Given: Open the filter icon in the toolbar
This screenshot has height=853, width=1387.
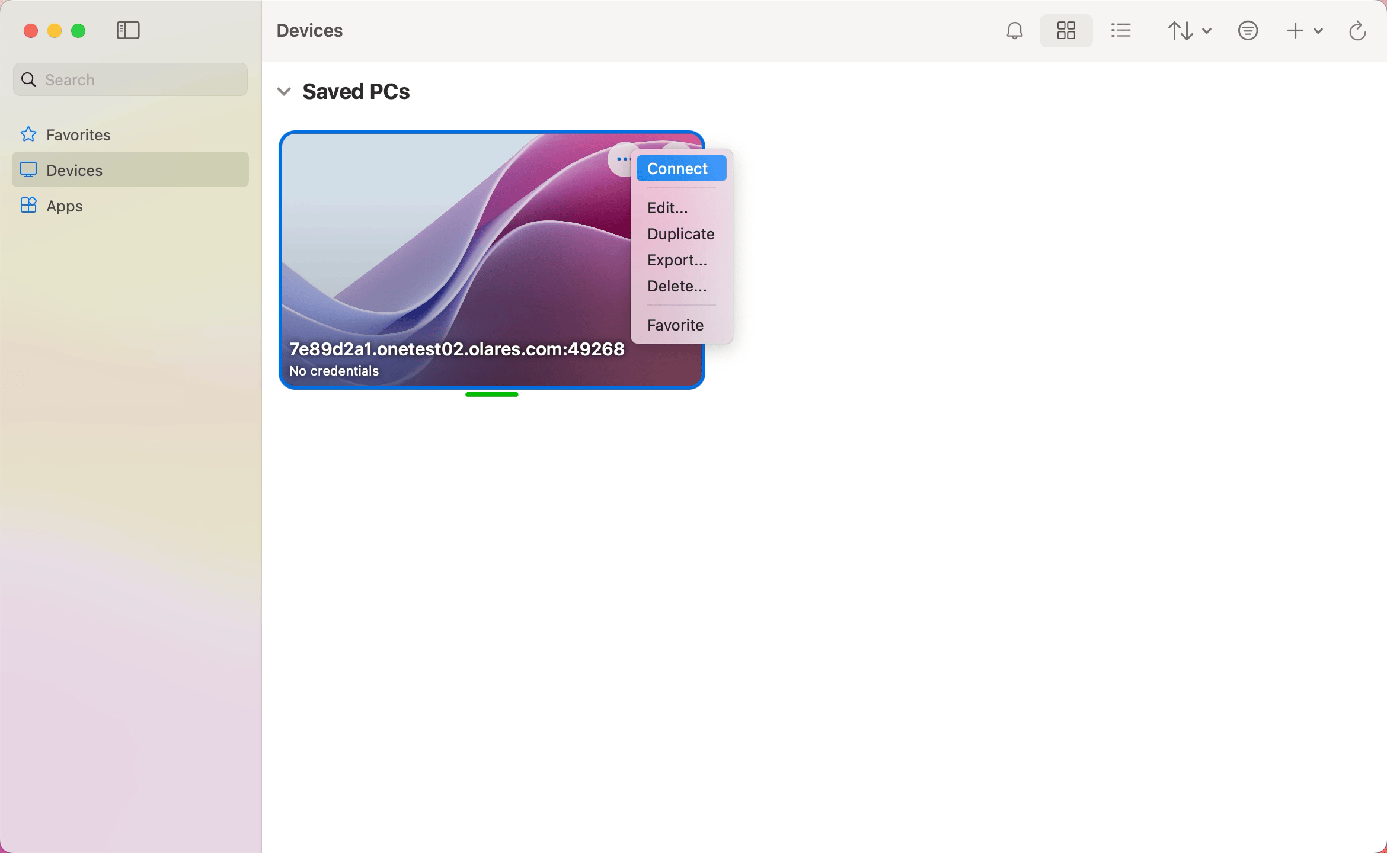Looking at the screenshot, I should tap(1248, 30).
